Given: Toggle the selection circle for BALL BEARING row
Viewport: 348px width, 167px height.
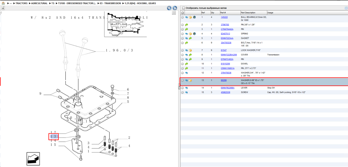Looking at the screenshot, I should (x=182, y=17).
